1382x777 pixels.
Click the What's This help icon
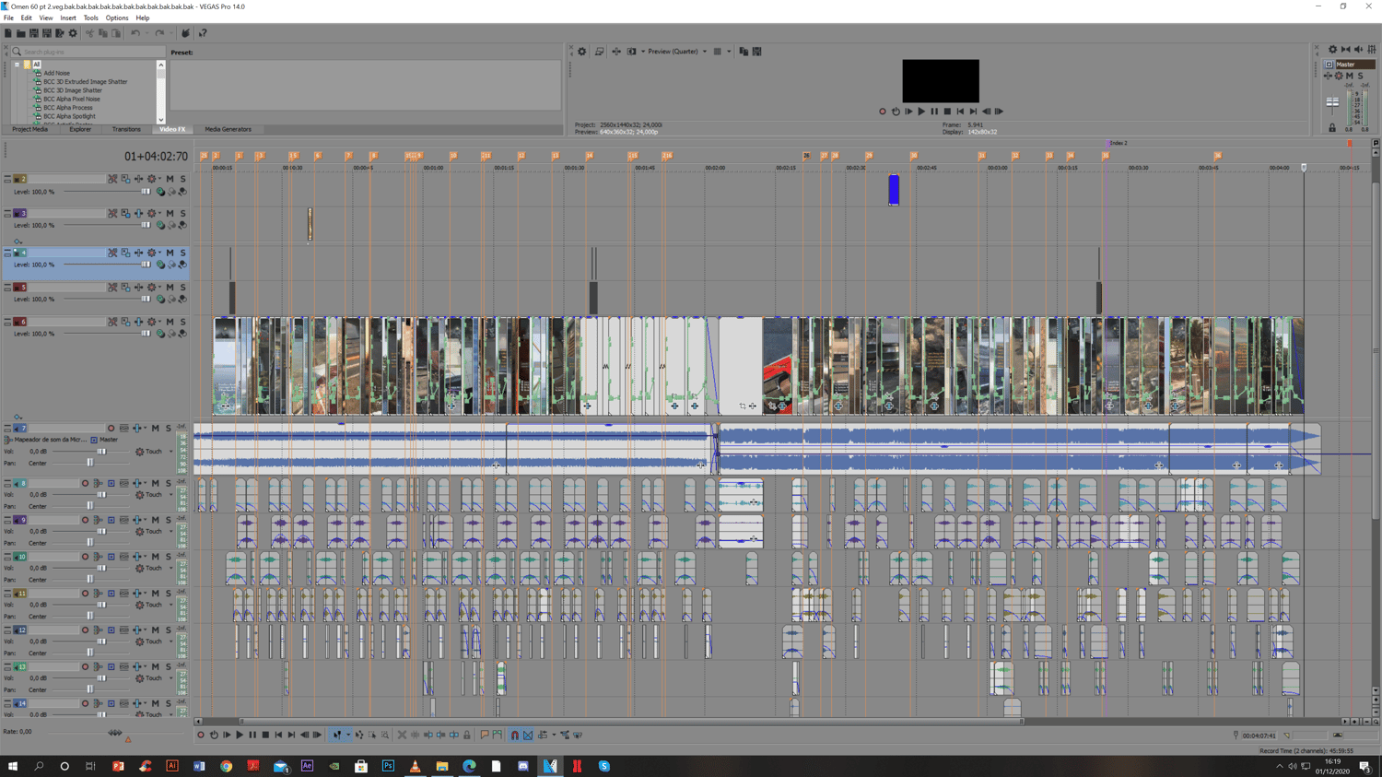203,33
